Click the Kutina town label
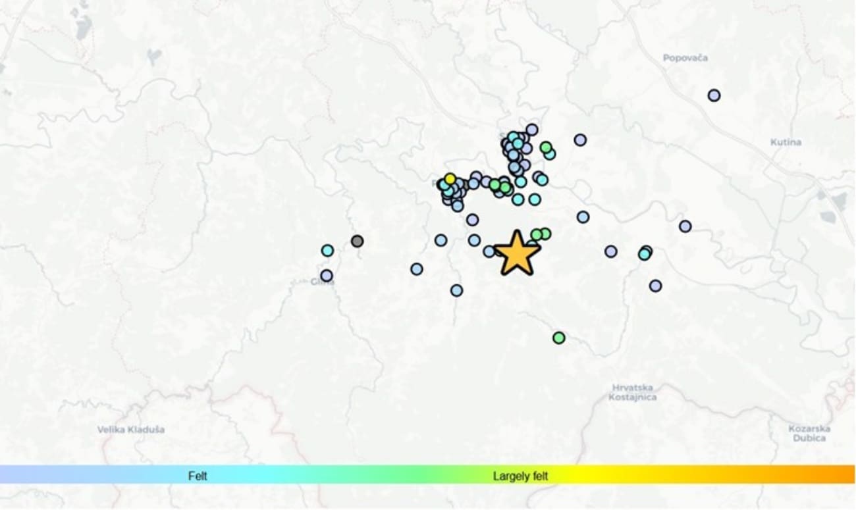 pyautogui.click(x=786, y=142)
